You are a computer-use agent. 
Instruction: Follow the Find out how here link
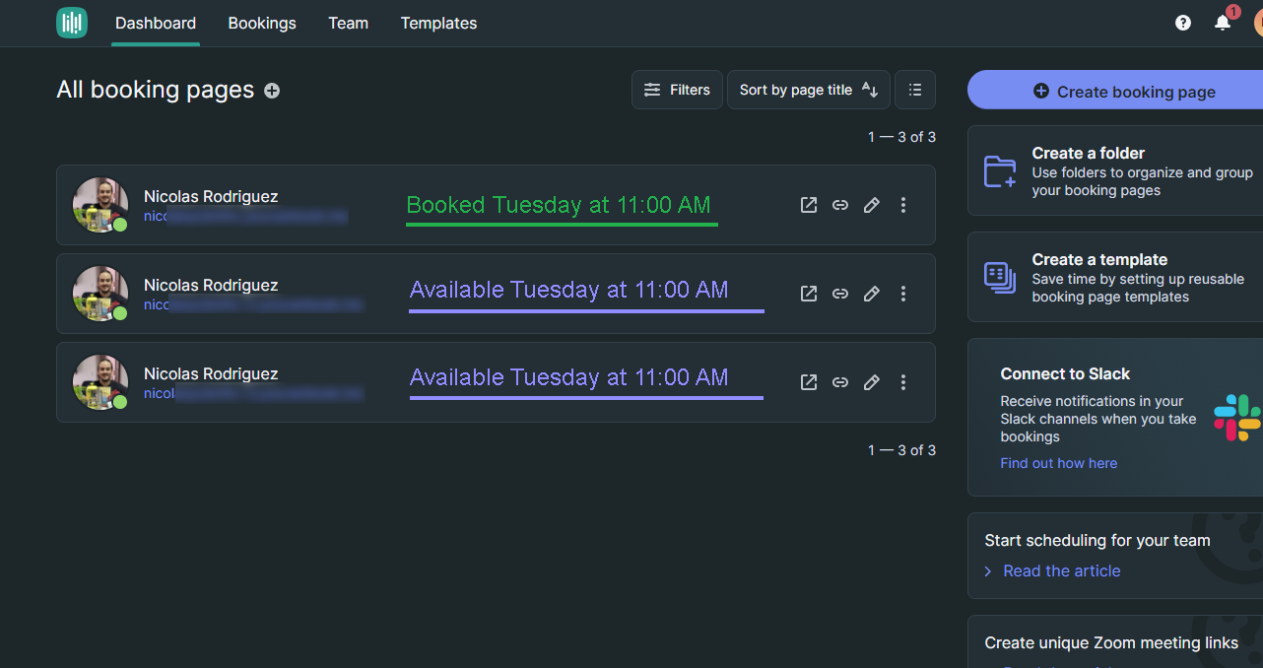[x=1058, y=463]
